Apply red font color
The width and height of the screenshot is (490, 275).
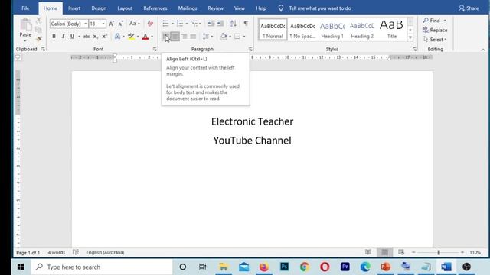[145, 37]
